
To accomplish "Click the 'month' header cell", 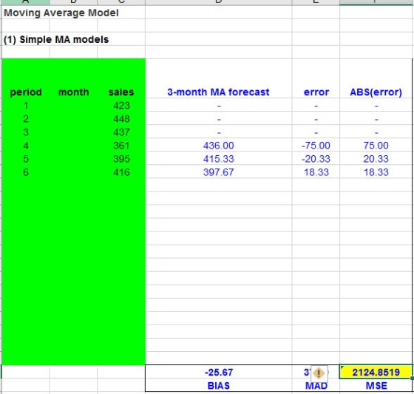I will [74, 92].
